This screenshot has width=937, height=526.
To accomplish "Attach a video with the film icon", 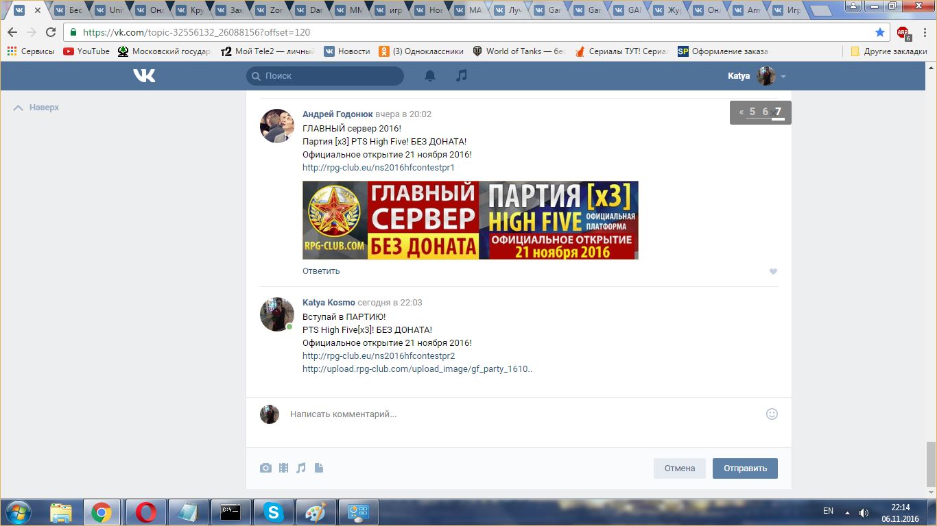I will pyautogui.click(x=283, y=468).
